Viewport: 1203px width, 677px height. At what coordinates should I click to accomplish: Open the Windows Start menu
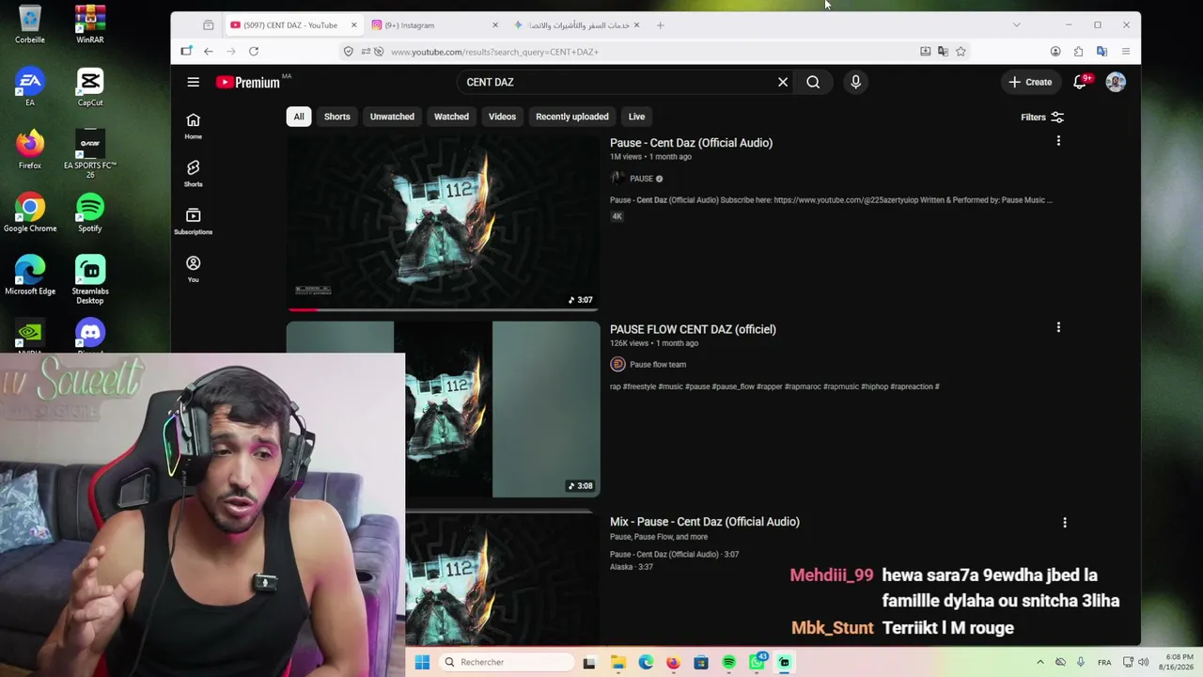tap(422, 662)
